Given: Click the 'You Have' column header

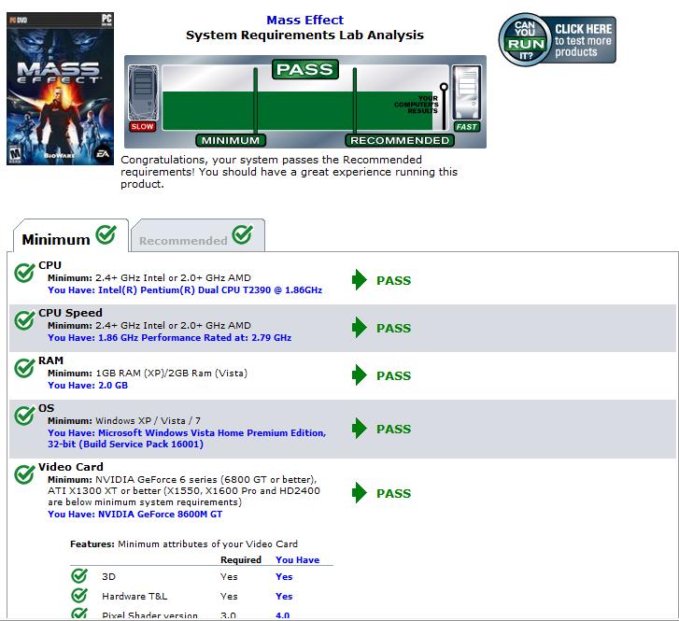Looking at the screenshot, I should pos(298,560).
